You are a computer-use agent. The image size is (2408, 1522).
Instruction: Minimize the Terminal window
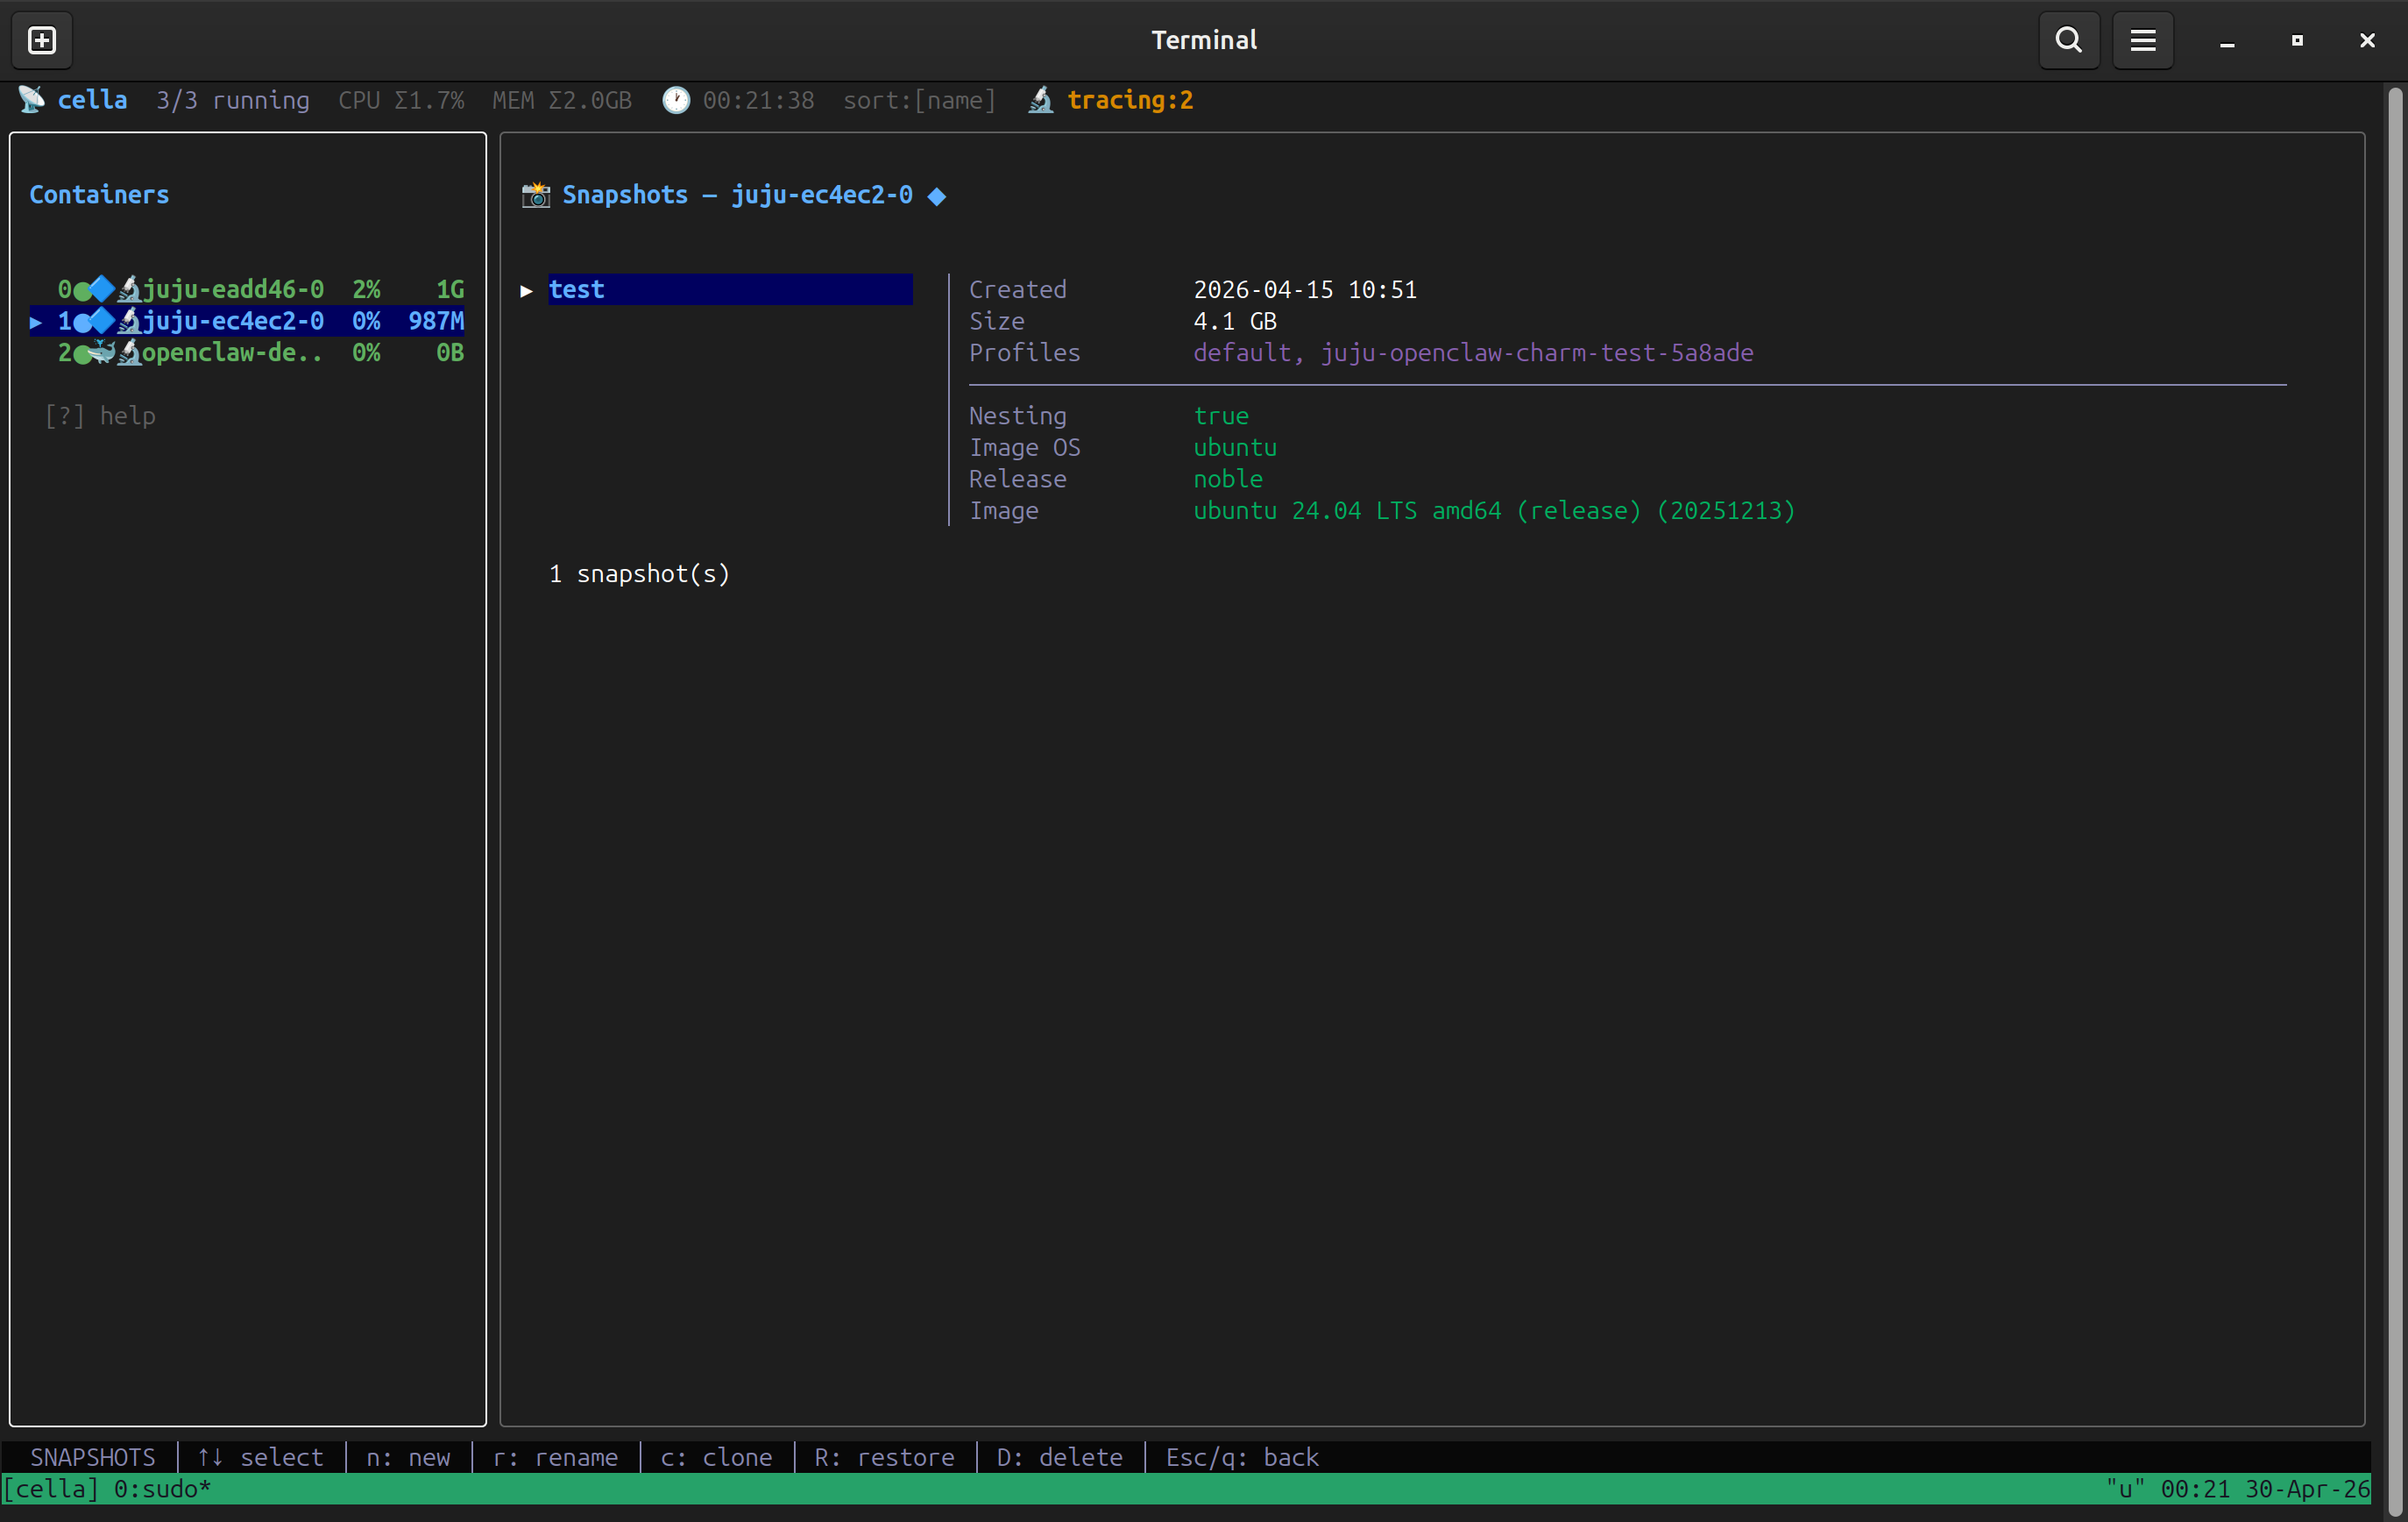click(2226, 40)
